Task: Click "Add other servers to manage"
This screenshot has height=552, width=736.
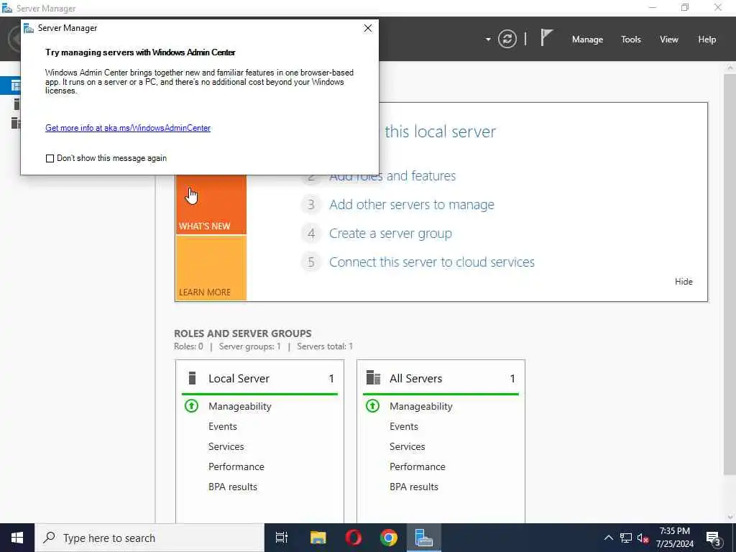Action: tap(412, 205)
